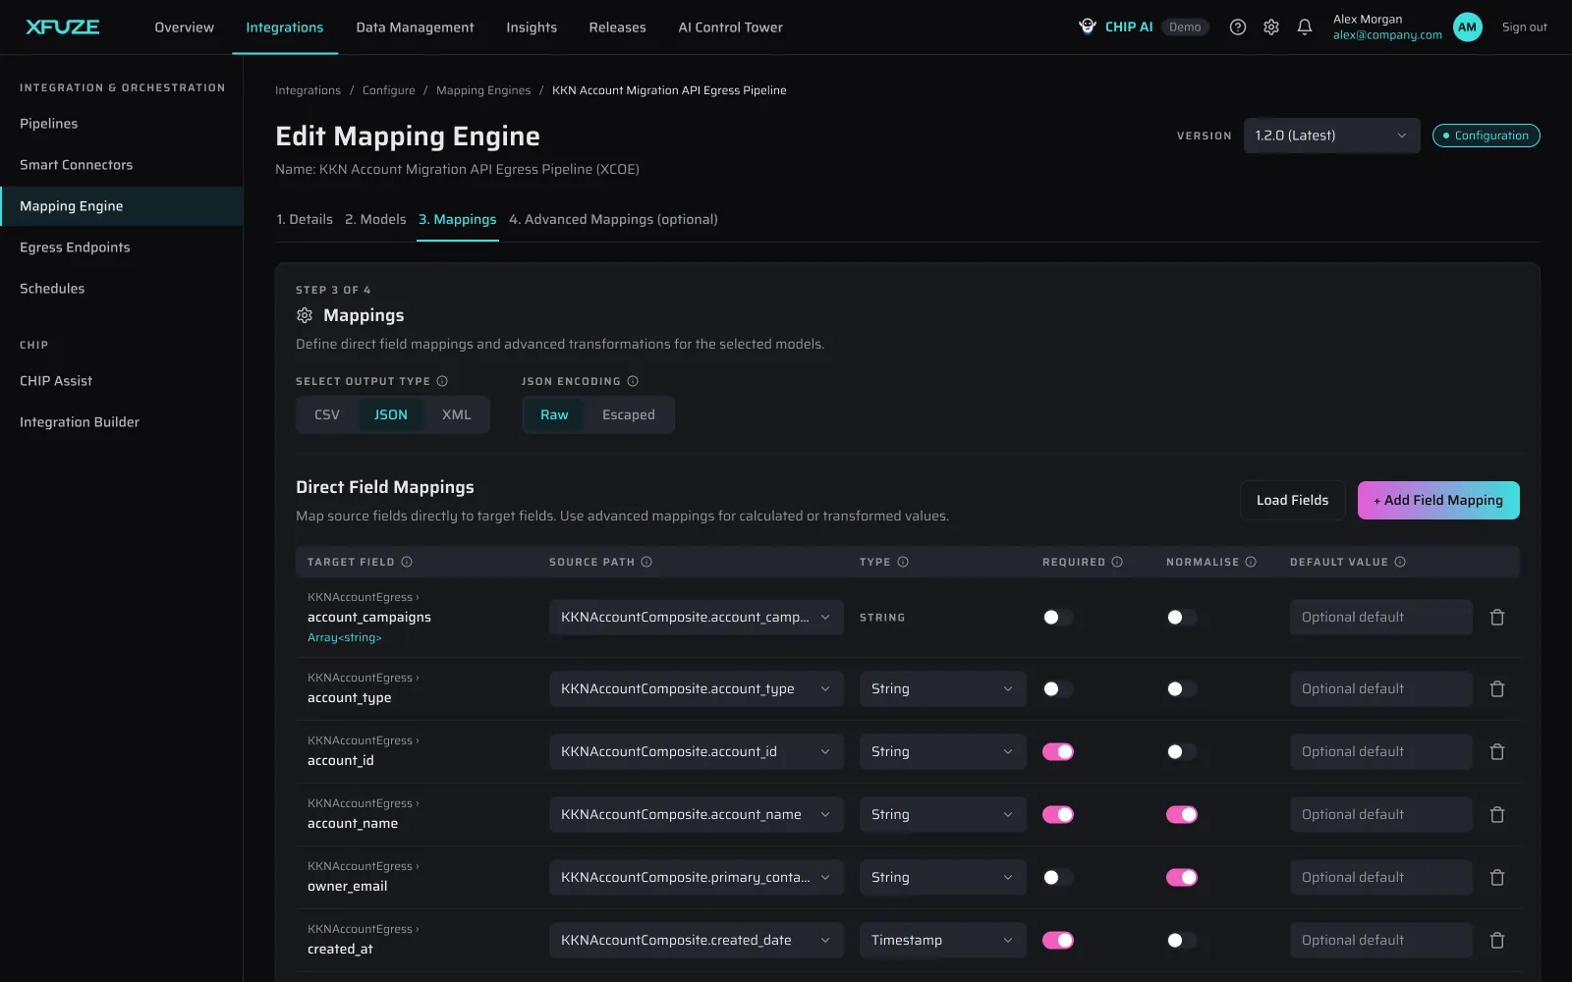Screen dimensions: 1572x982
Task: Click info icon next to JSON Encoding
Action: click(x=633, y=381)
